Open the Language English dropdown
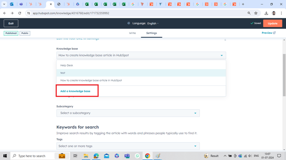 [x=153, y=23]
